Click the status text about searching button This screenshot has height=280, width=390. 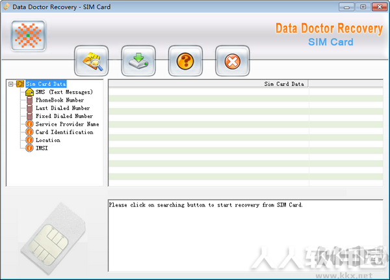[205, 205]
